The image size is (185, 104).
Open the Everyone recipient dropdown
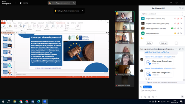coord(147,87)
